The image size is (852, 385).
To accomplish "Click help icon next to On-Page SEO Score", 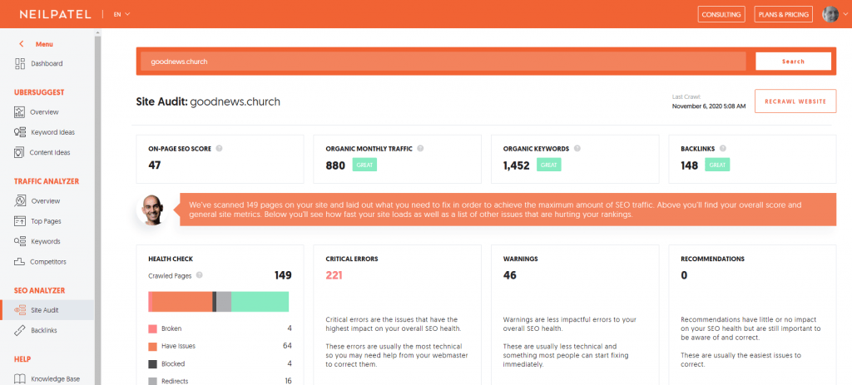I will tap(219, 148).
